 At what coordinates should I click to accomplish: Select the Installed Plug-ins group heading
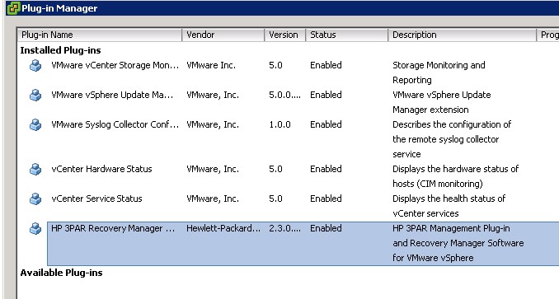pyautogui.click(x=61, y=50)
